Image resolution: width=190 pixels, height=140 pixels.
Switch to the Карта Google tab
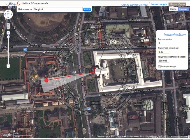pos(159,4)
